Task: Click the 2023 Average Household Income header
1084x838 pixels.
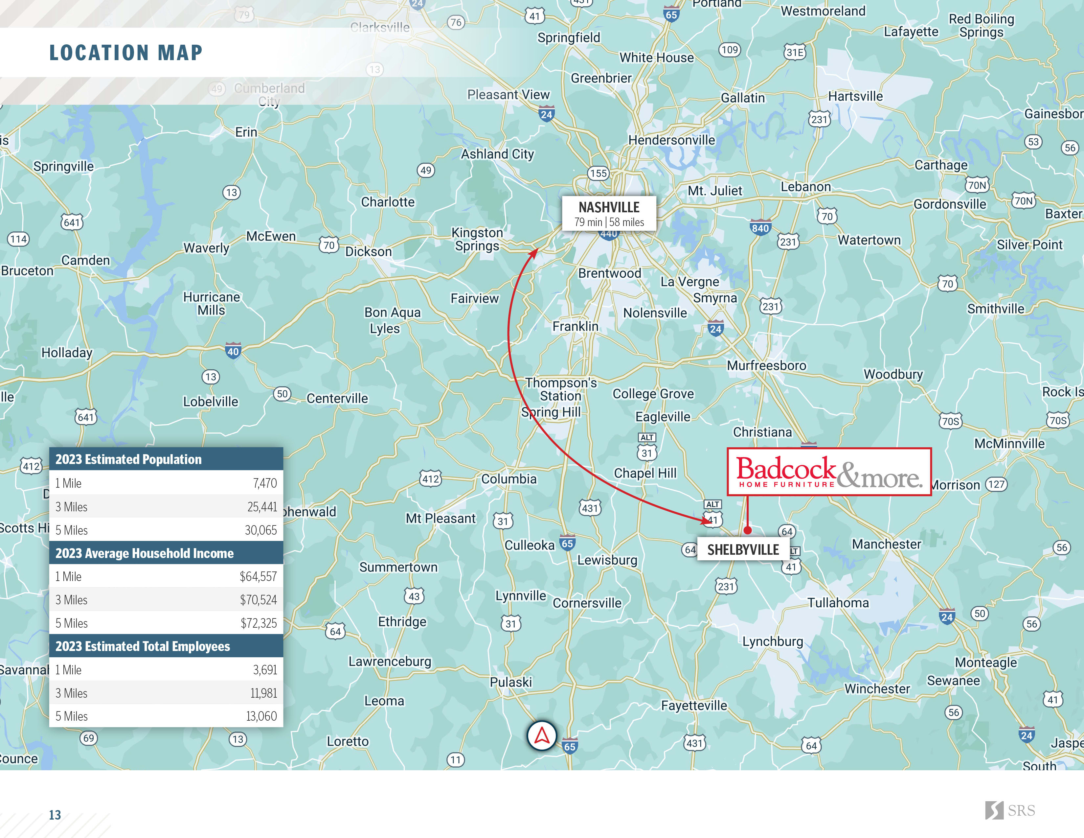Action: (166, 553)
